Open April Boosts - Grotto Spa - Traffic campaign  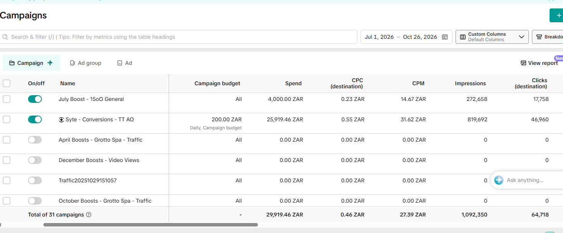[101, 140]
